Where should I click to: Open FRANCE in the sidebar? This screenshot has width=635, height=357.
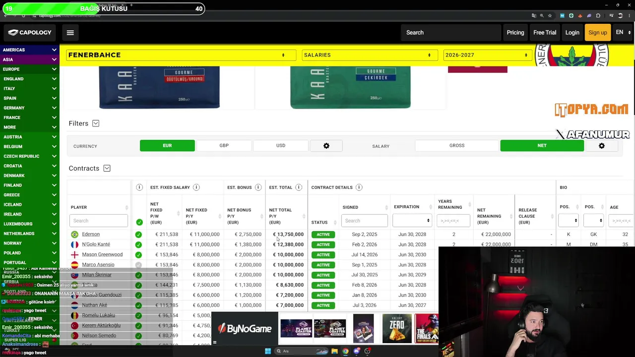pos(30,118)
